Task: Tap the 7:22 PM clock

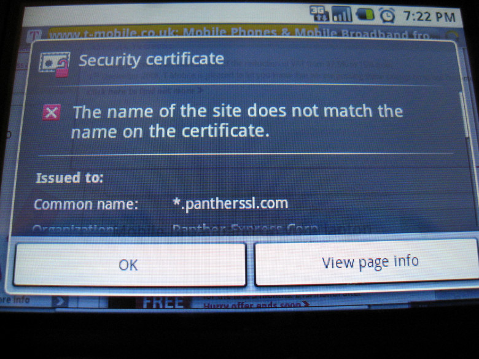Action: click(x=429, y=16)
